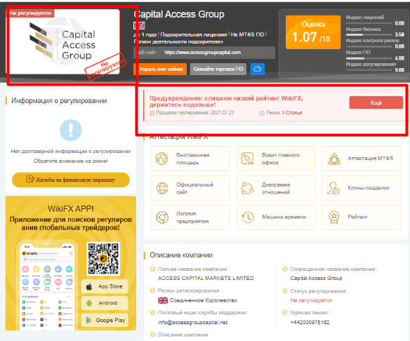Open the Визит главного офиса VR card

click(276, 159)
